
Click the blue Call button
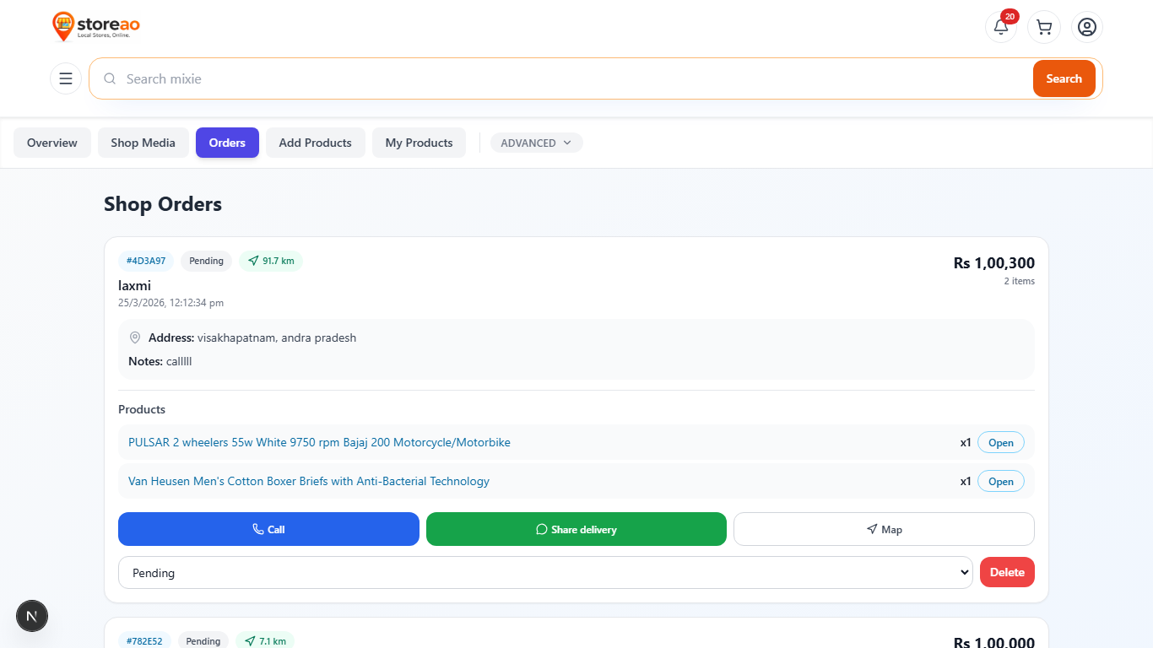268,529
